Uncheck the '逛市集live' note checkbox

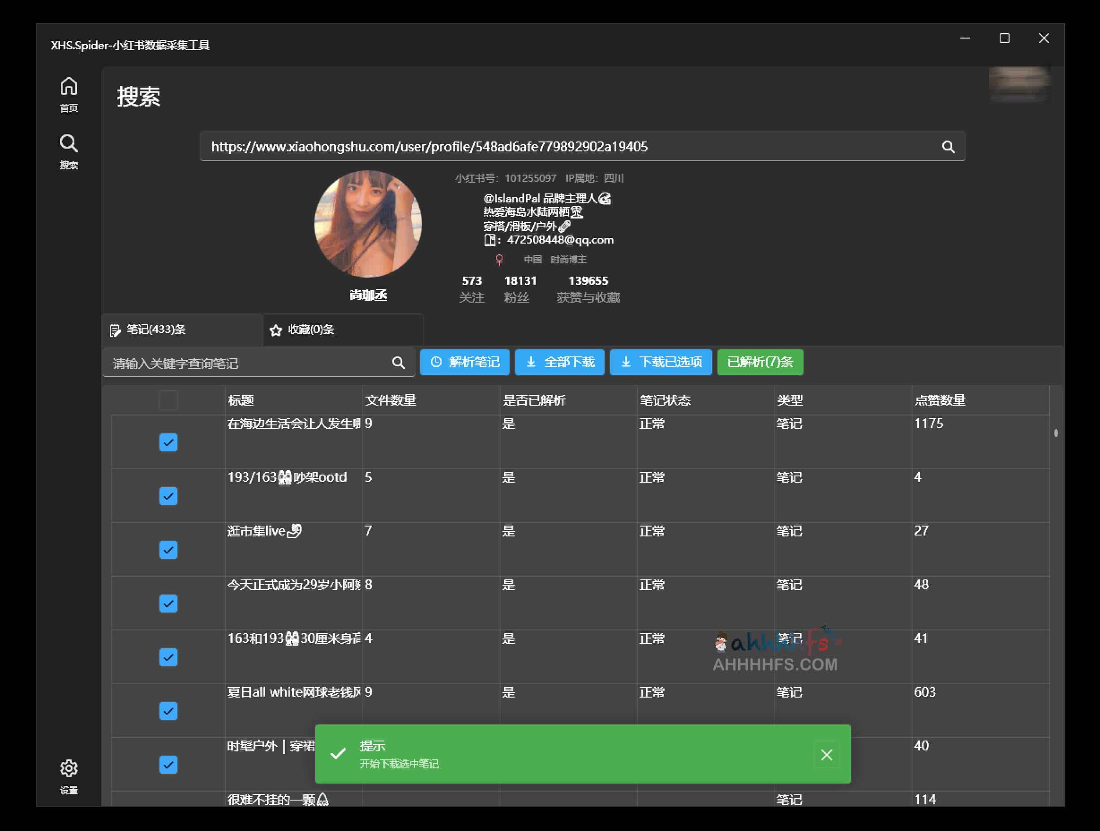click(x=168, y=550)
